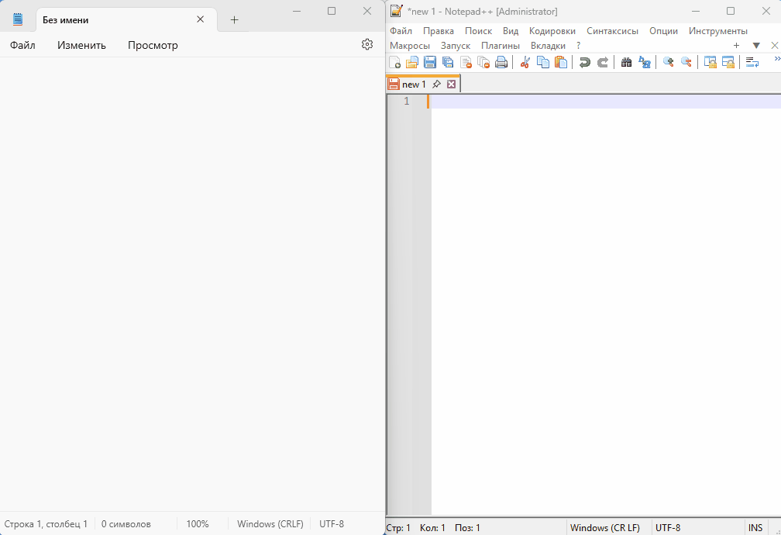The image size is (781, 535).
Task: Click the Open file folder icon
Action: click(412, 63)
